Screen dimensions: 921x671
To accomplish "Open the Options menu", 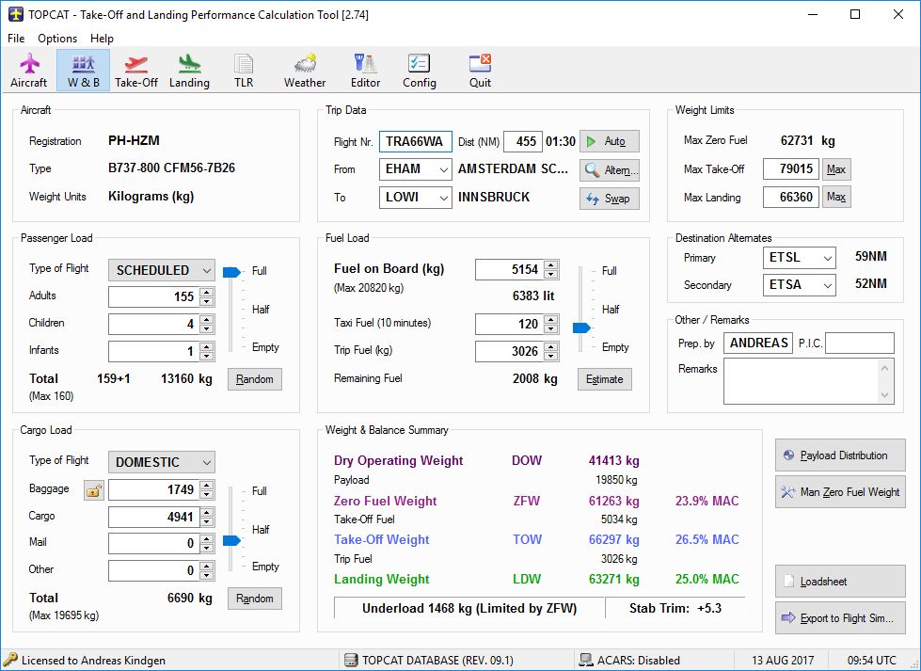I will [57, 39].
